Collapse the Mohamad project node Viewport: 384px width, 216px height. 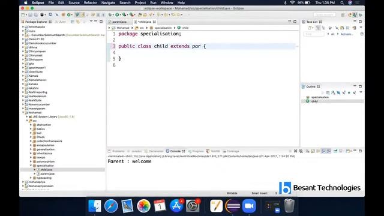click(23, 113)
